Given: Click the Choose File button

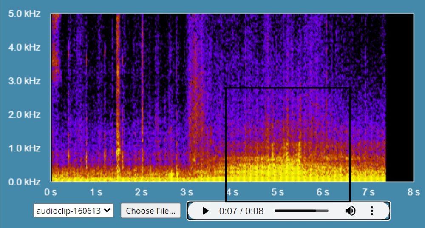Looking at the screenshot, I should (x=150, y=211).
